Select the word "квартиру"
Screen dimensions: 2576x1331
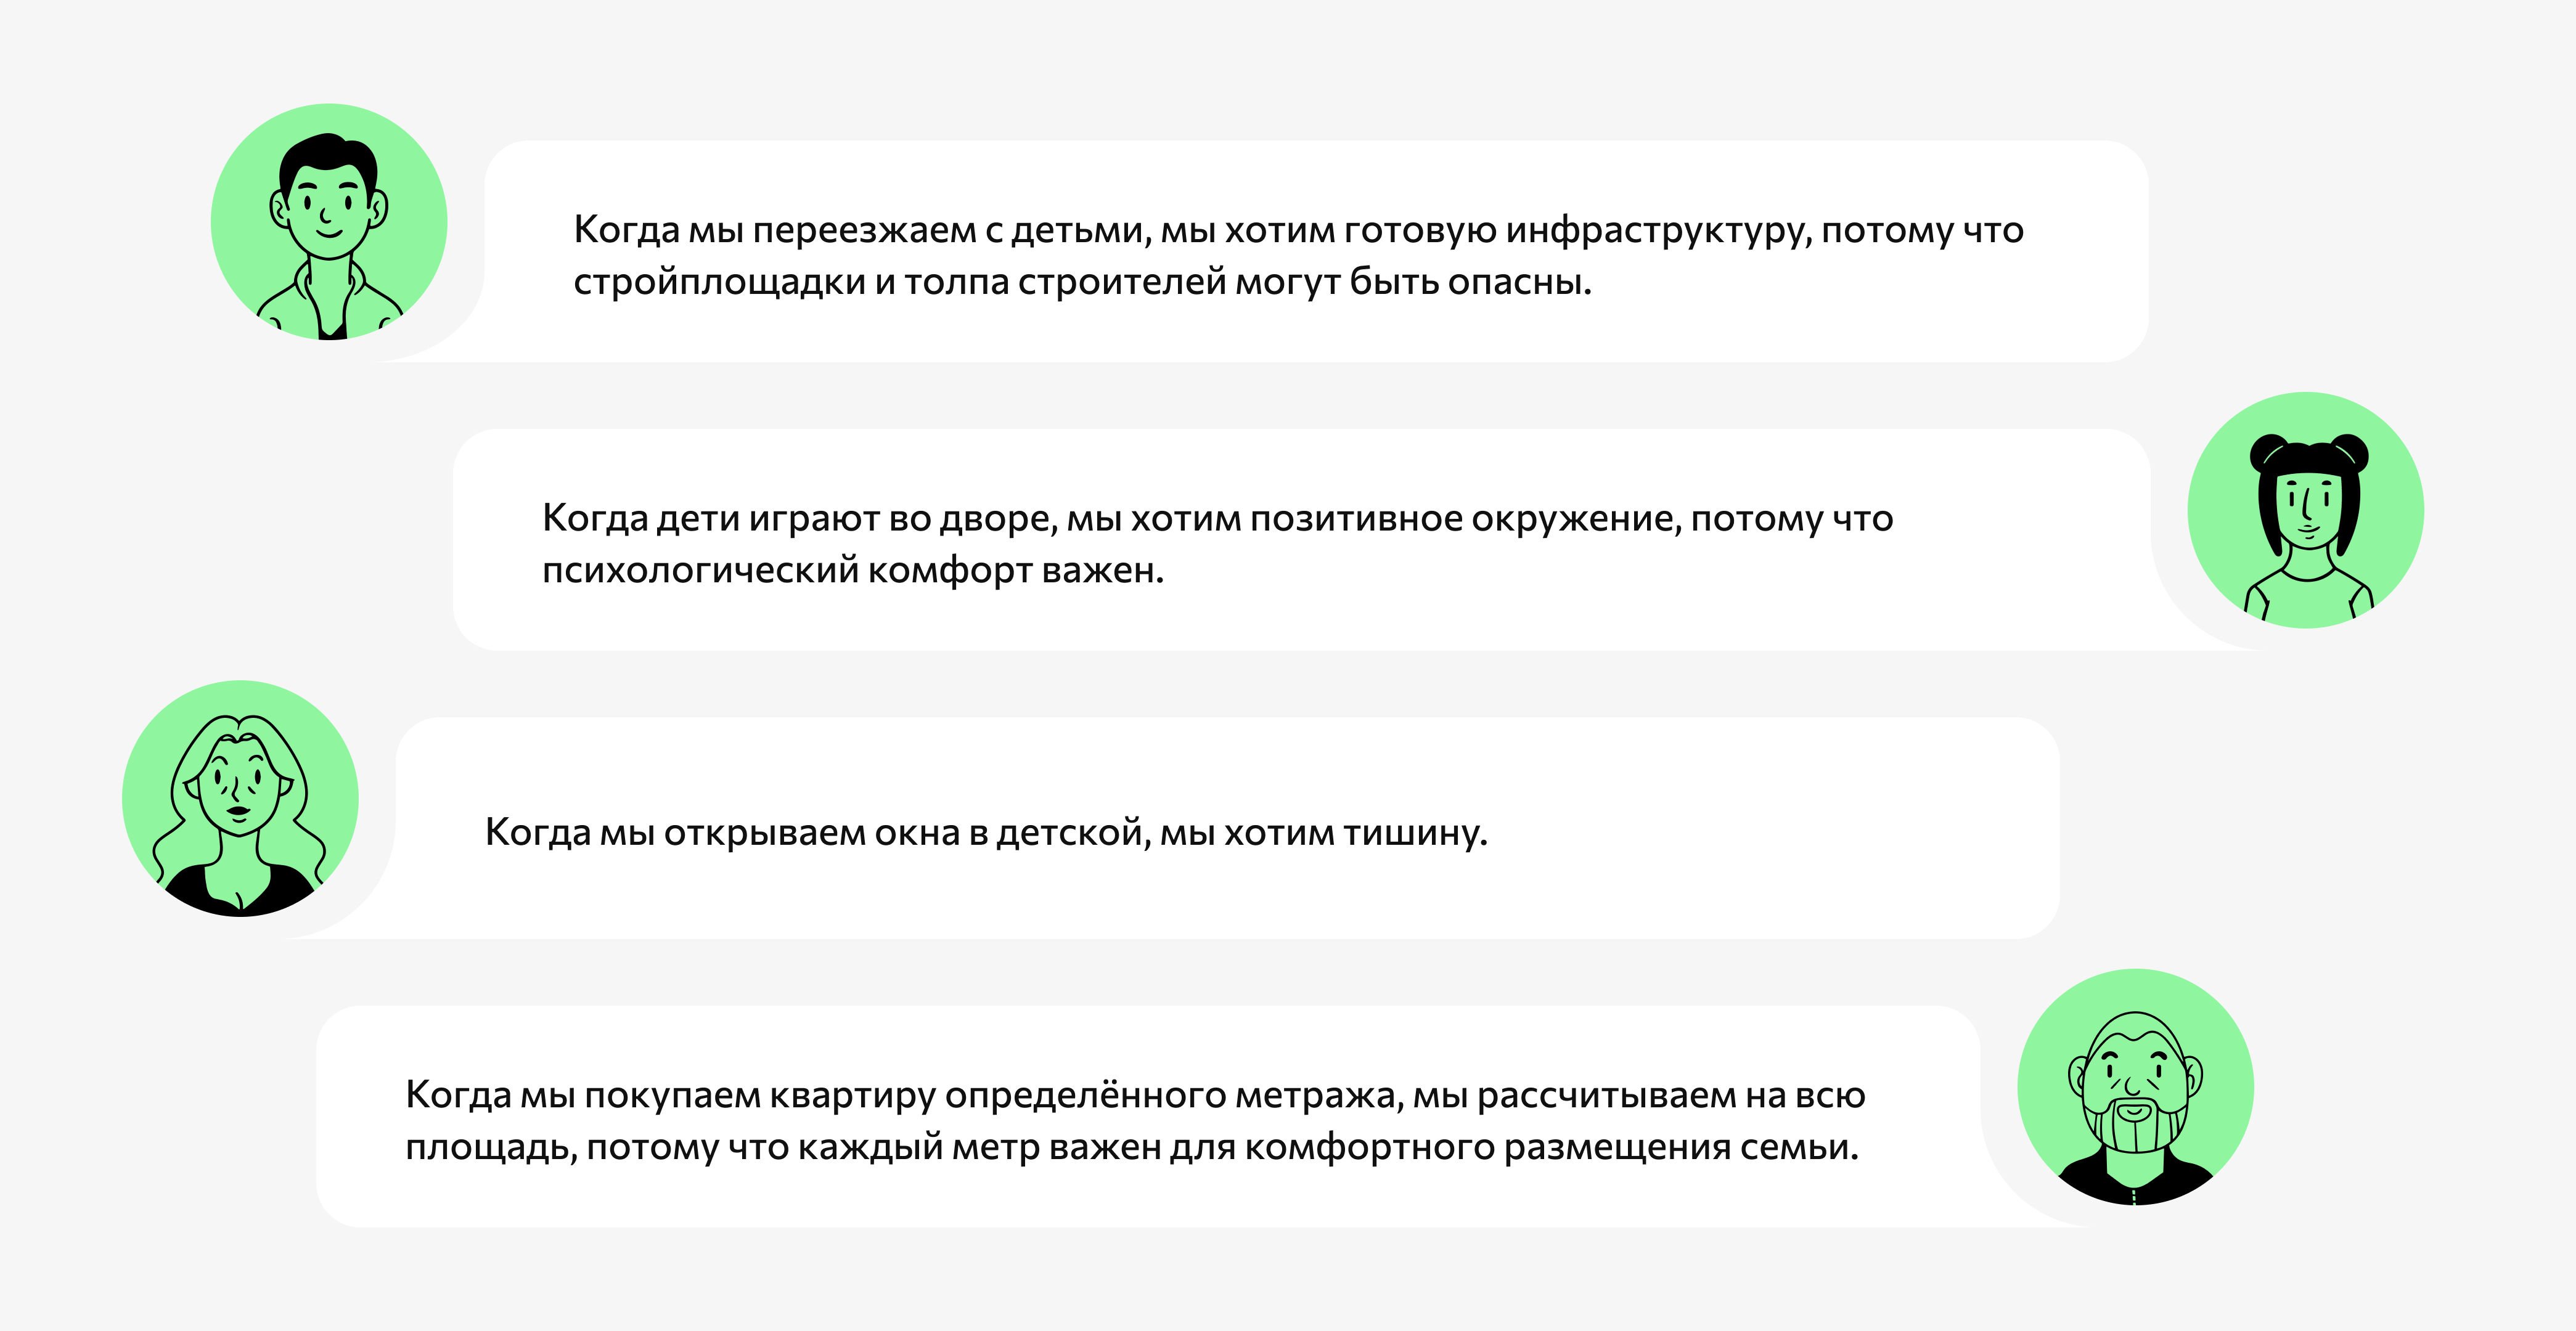(x=852, y=1096)
